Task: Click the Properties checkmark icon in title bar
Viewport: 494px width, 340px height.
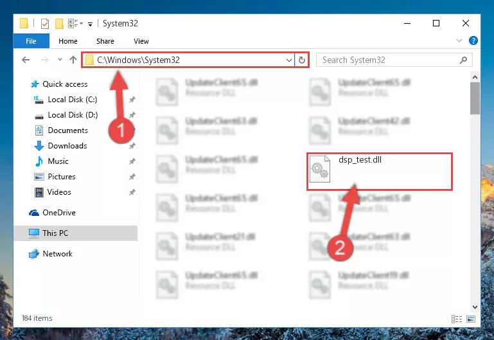Action: [45, 24]
